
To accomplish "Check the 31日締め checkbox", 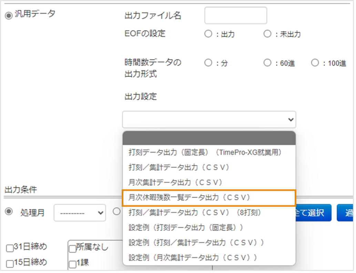I will coord(10,248).
